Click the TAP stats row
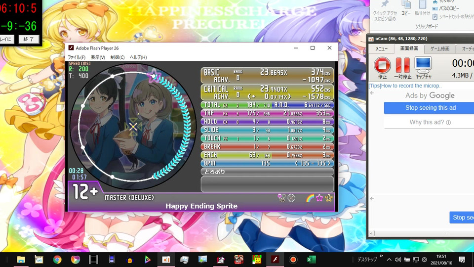This screenshot has width=474, height=267. [x=267, y=113]
